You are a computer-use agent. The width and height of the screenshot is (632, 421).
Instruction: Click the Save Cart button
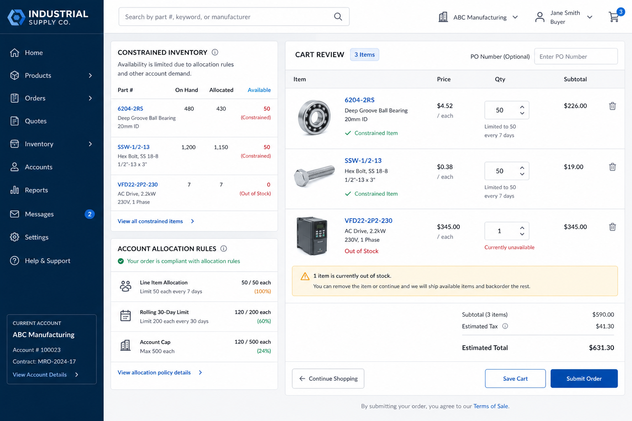click(x=515, y=379)
